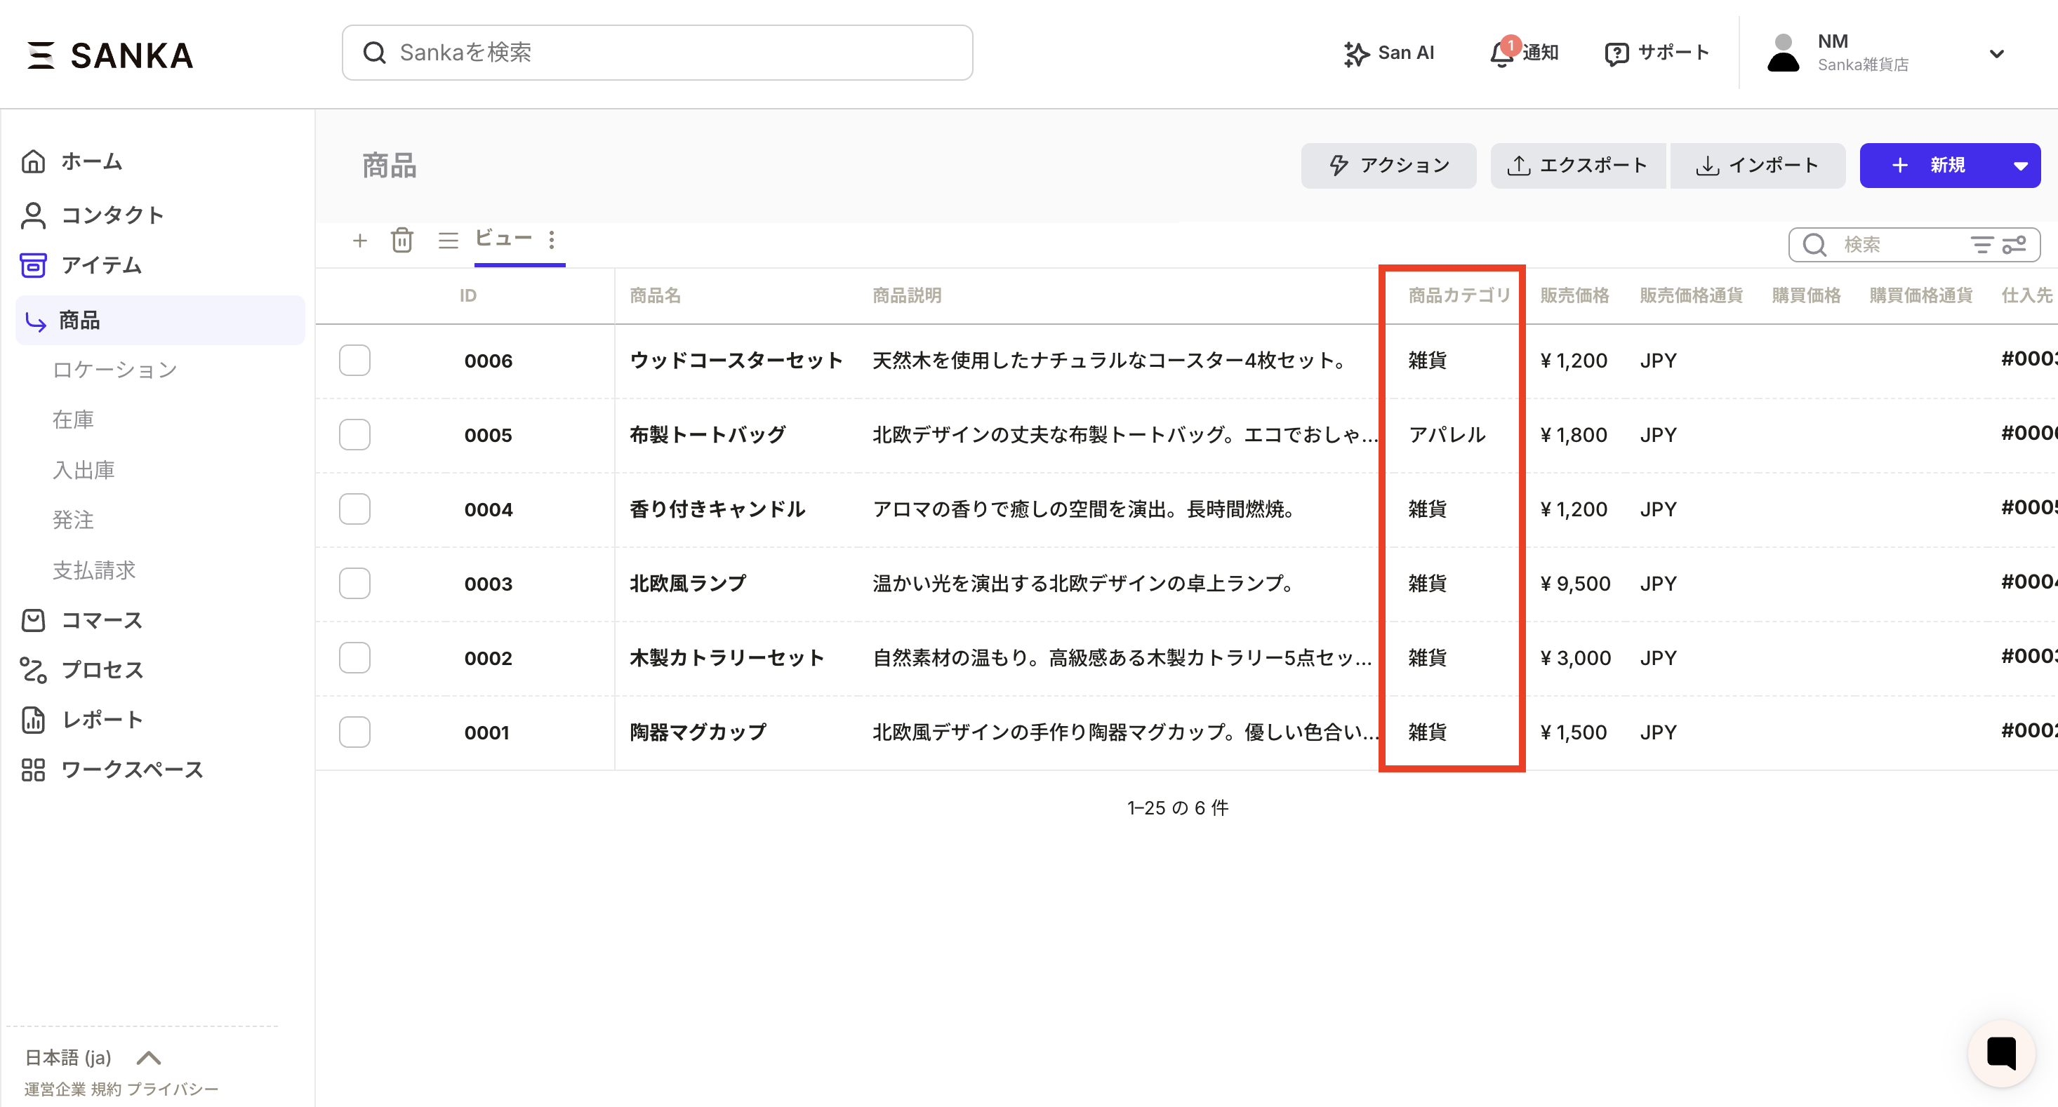The height and width of the screenshot is (1107, 2058).
Task: Check the box for product 0001
Action: coord(354,732)
